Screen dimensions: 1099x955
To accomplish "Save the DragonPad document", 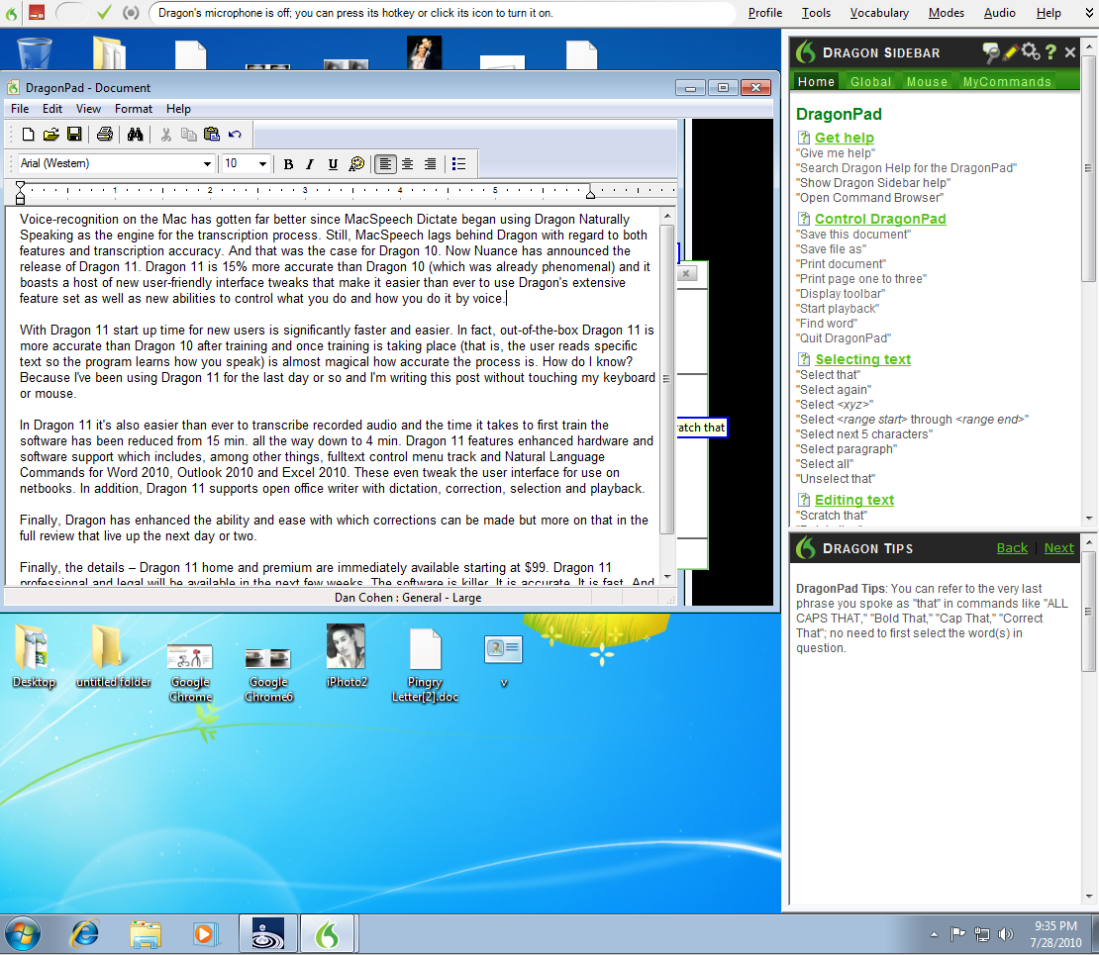I will pyautogui.click(x=74, y=135).
